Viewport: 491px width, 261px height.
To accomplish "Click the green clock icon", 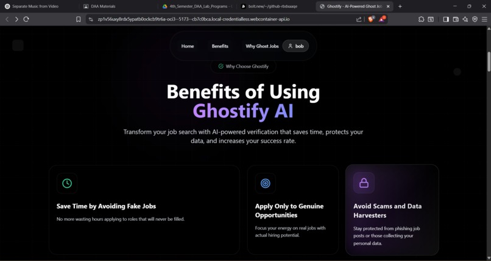I will (x=67, y=183).
